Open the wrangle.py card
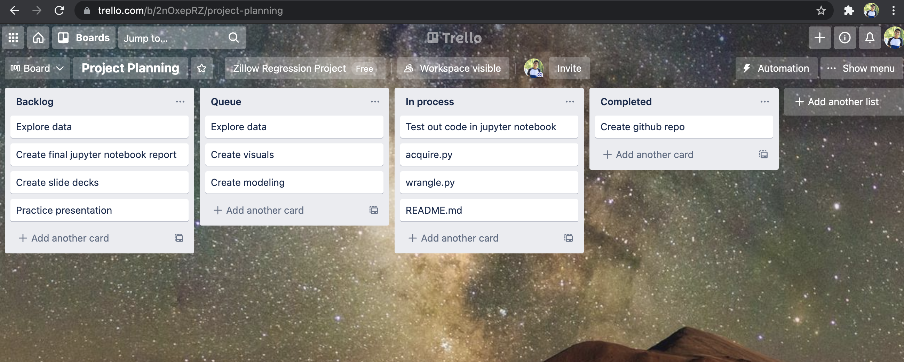Screen dimensions: 904x362 click(489, 182)
